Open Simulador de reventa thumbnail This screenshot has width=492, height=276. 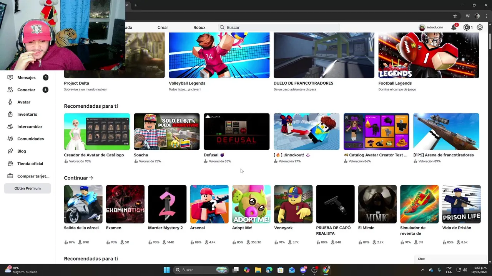[419, 204]
